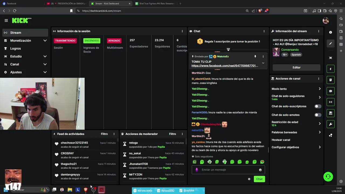
Task: Click Filtro in Acciones de moderador
Action: [172, 134]
